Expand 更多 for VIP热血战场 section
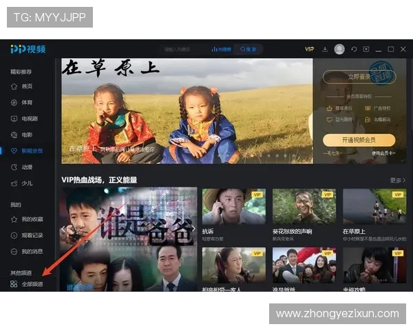The height and width of the screenshot is (331, 413). (x=397, y=180)
